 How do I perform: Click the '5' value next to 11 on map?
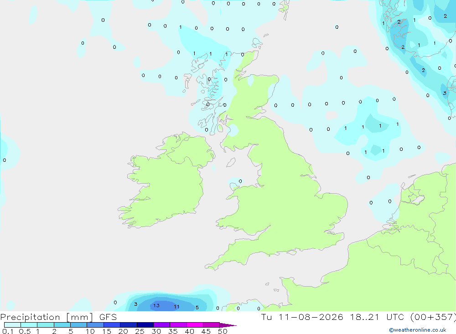197,308
